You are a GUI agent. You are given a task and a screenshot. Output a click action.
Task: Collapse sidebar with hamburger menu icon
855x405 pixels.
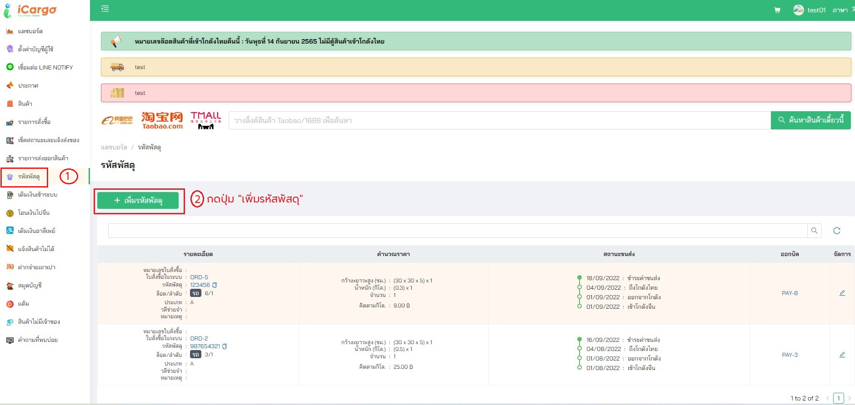click(105, 9)
